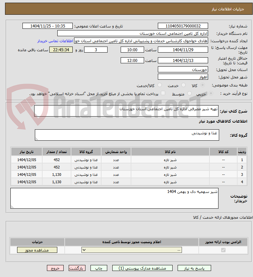Click the نام کالا column header
Image resolution: width=253 pixels, height=277 pixels.
coord(170,152)
